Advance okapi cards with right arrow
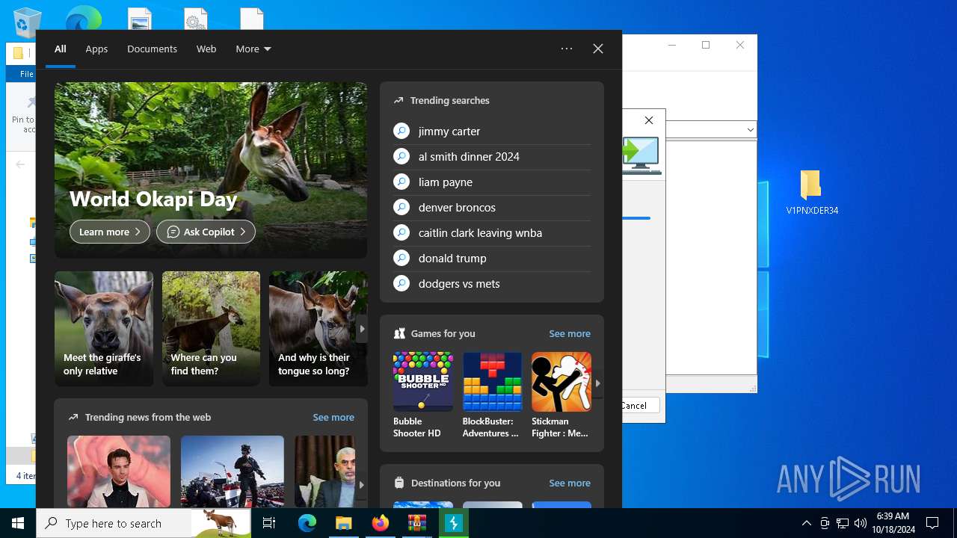The height and width of the screenshot is (538, 957). point(362,329)
